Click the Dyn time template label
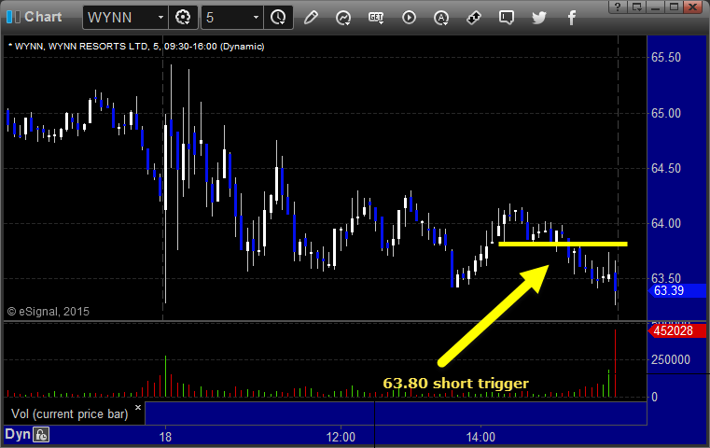This screenshot has height=448, width=710. 17,434
